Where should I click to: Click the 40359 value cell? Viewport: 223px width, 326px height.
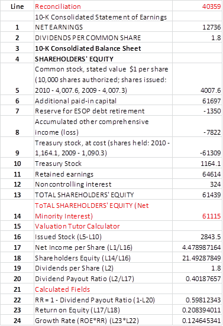tap(197, 6)
